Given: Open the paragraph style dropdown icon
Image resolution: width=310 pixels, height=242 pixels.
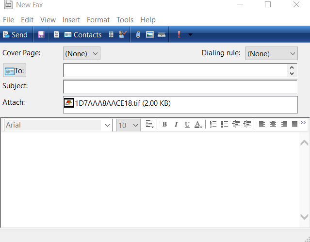Looking at the screenshot, I should pos(149,124).
